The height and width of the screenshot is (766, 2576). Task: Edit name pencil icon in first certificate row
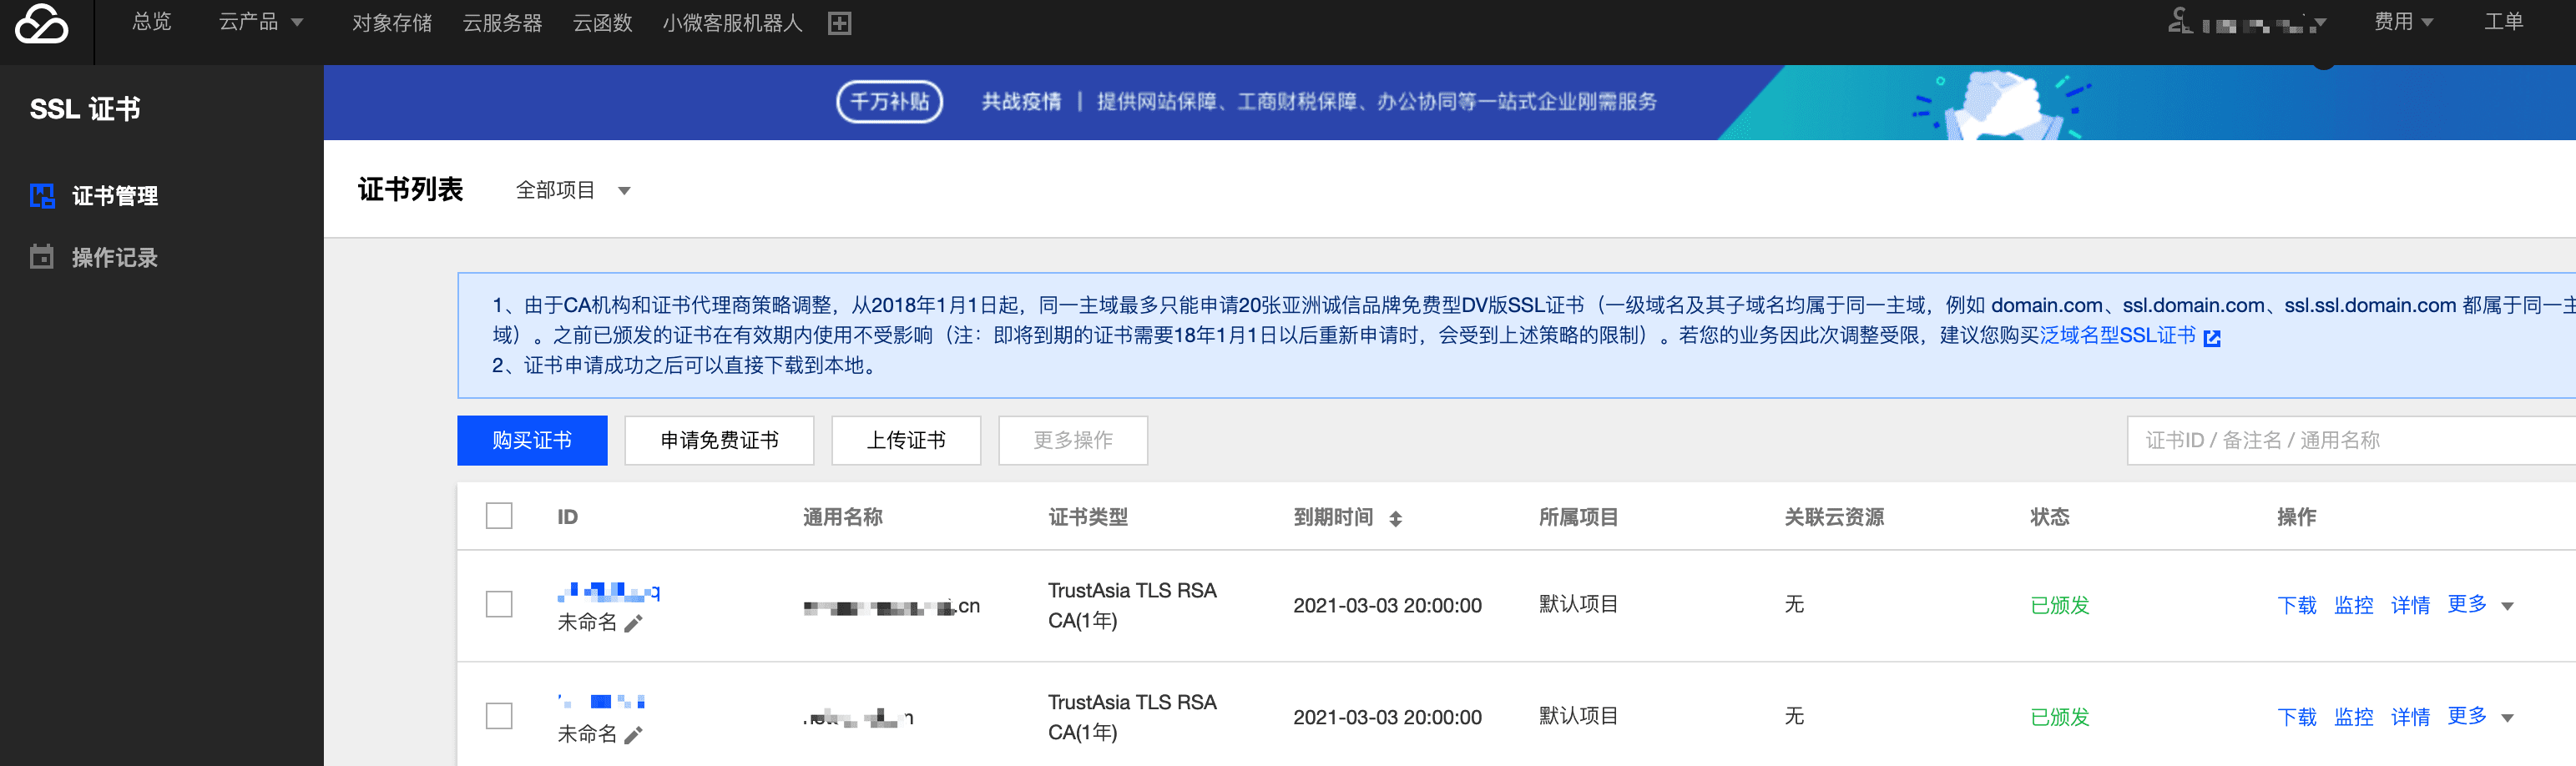click(633, 623)
